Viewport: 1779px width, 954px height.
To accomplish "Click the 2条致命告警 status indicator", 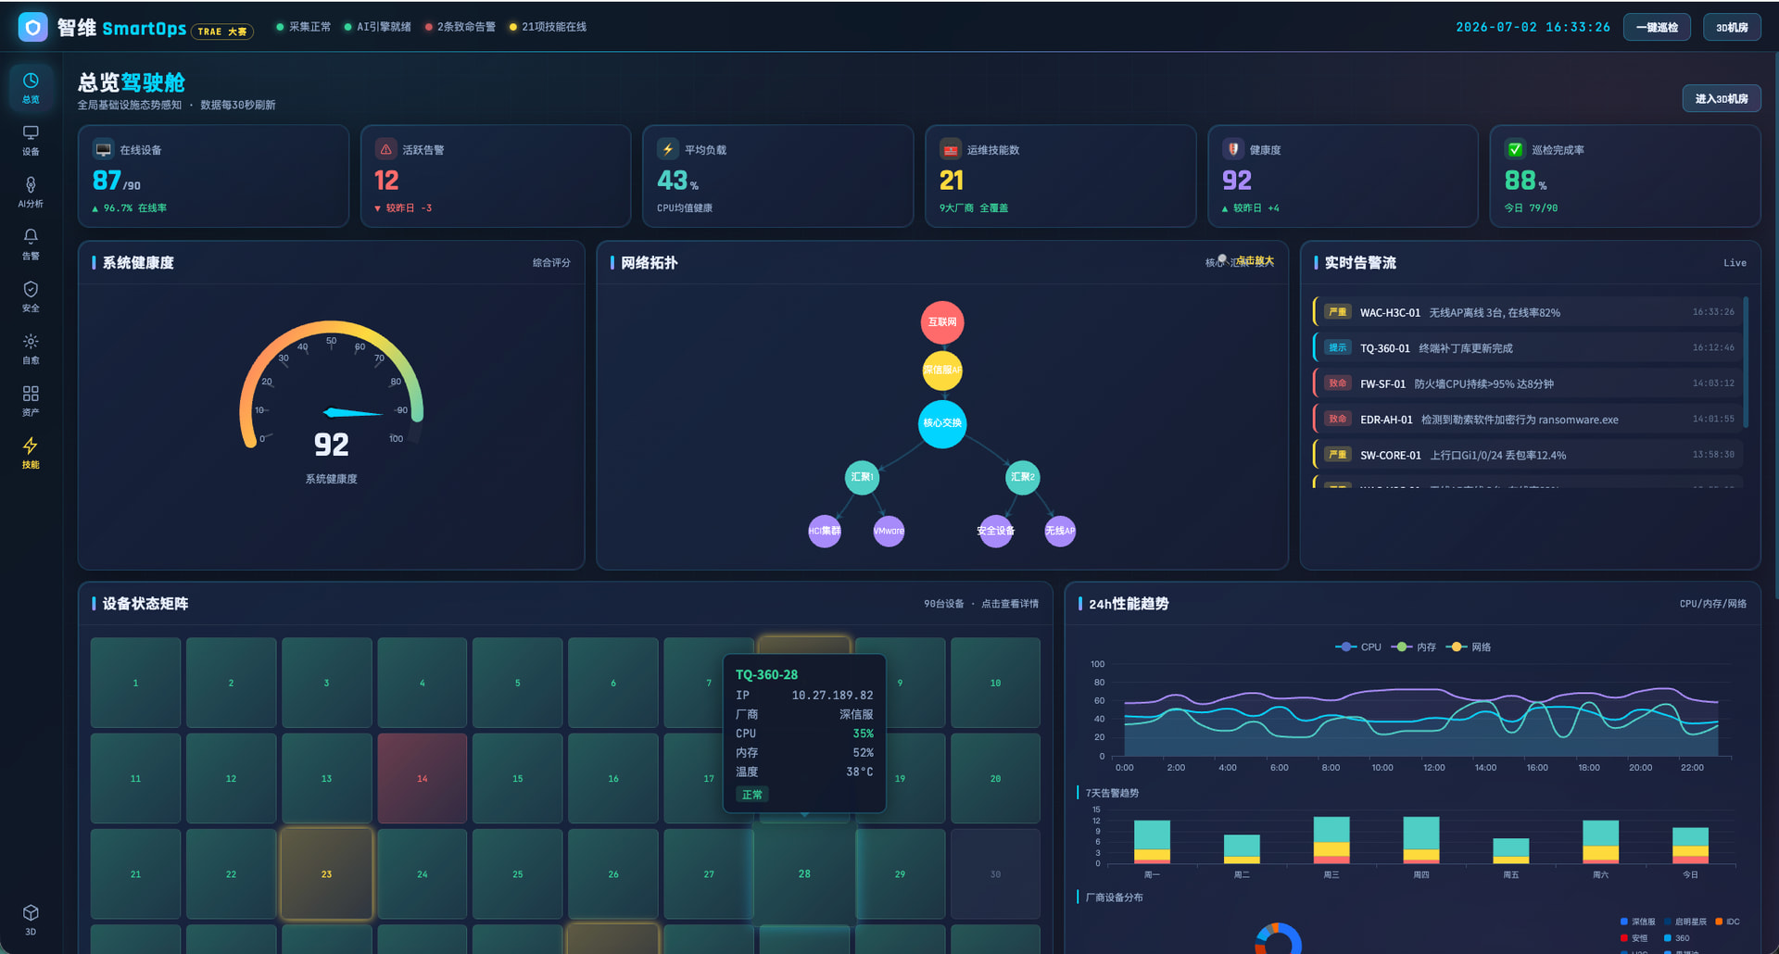I will (461, 27).
